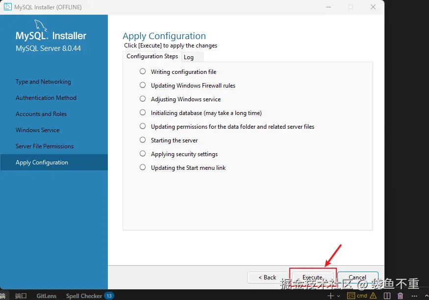Select radio for Updating Start menu link
The height and width of the screenshot is (300, 429).
coord(143,167)
